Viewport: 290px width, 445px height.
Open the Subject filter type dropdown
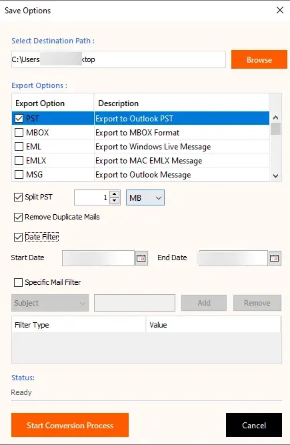50,303
